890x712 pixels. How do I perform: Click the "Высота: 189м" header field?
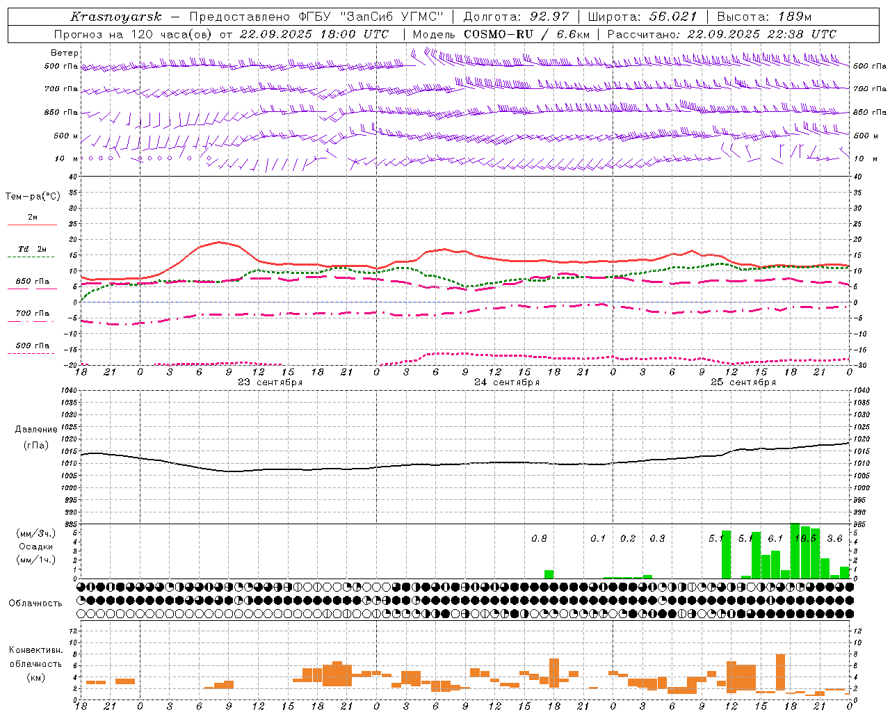coord(764,17)
